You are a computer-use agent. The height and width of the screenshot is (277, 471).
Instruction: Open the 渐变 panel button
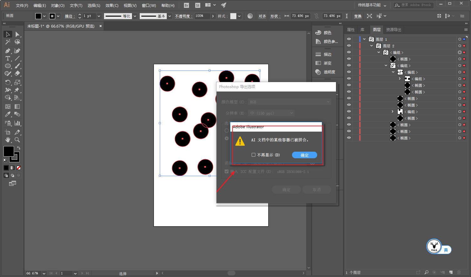(x=323, y=63)
